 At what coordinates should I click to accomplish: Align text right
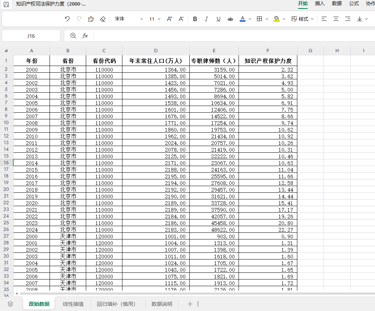coord(348,19)
